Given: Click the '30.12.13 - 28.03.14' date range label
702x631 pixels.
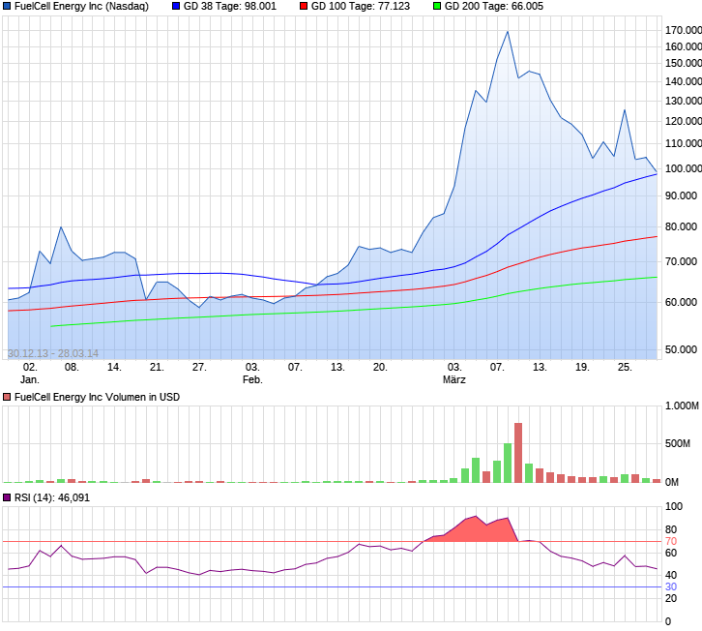Looking at the screenshot, I should (53, 353).
